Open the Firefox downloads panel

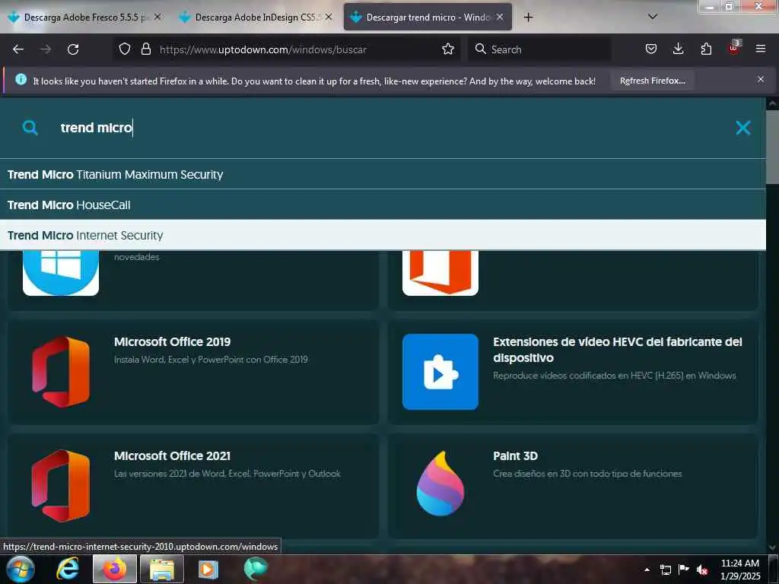pos(678,49)
